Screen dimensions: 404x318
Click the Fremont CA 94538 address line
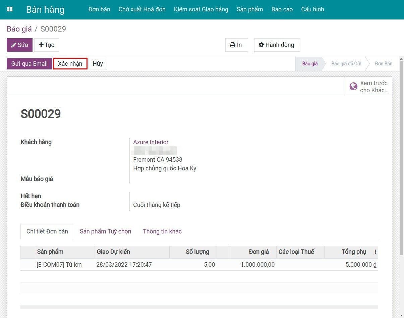(x=158, y=160)
